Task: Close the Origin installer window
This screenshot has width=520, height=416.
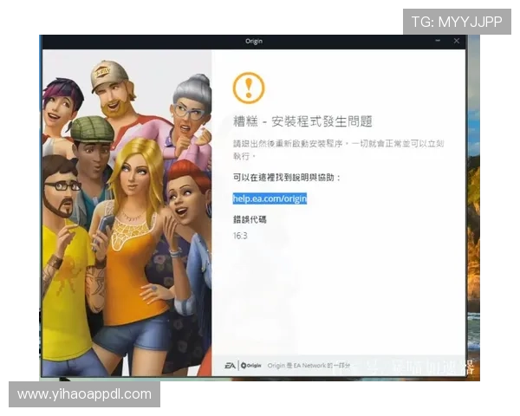Action: (x=457, y=41)
